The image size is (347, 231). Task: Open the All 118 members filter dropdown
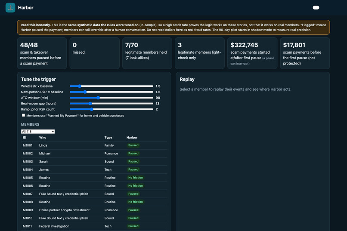[38, 131]
